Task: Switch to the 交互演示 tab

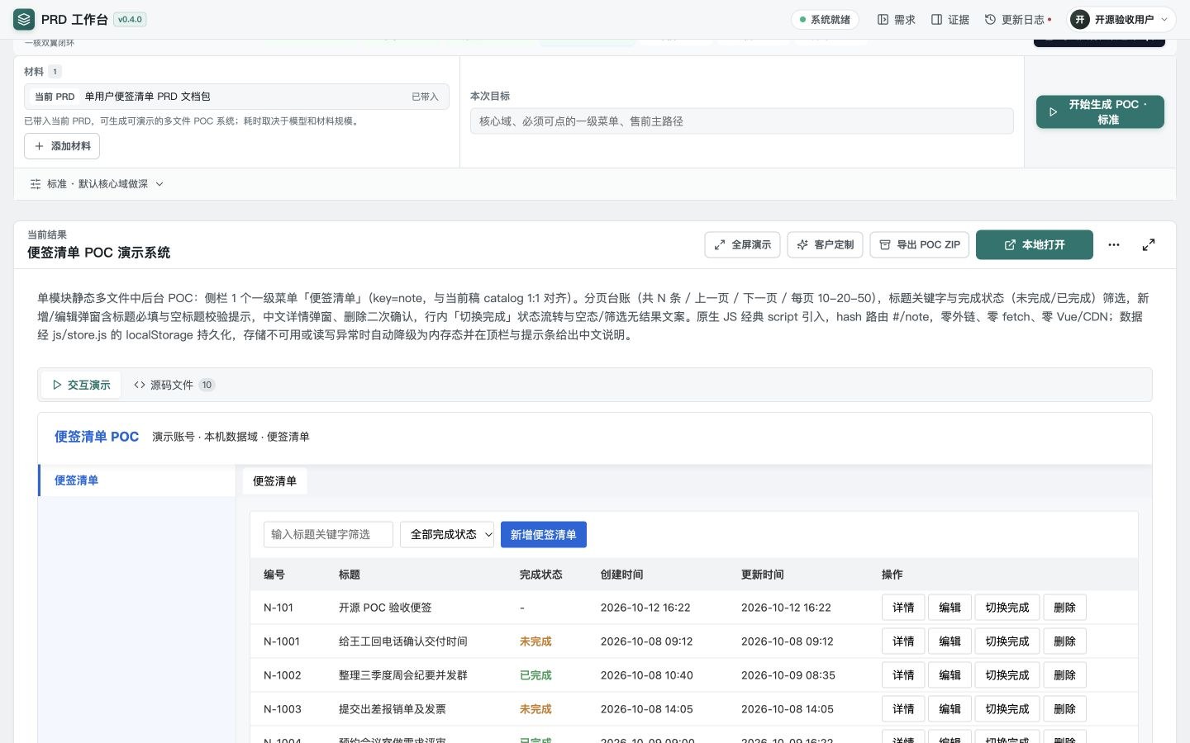Action: [81, 385]
